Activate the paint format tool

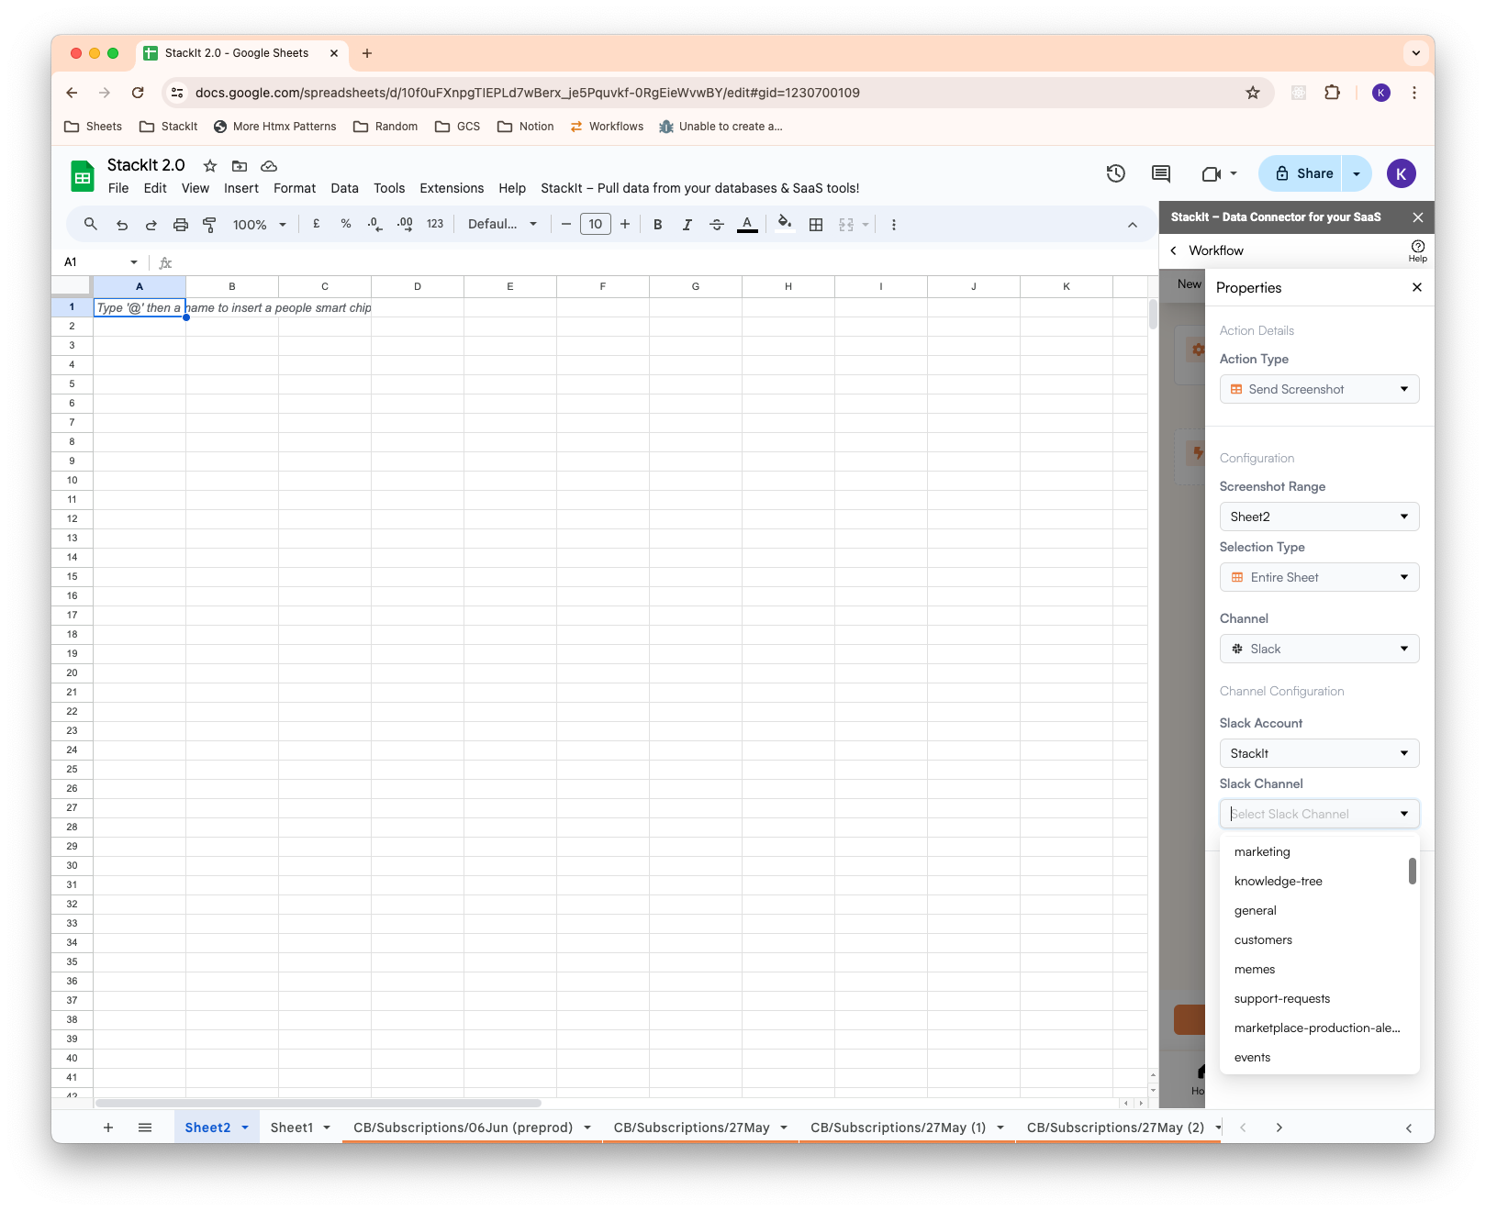pyautogui.click(x=209, y=224)
